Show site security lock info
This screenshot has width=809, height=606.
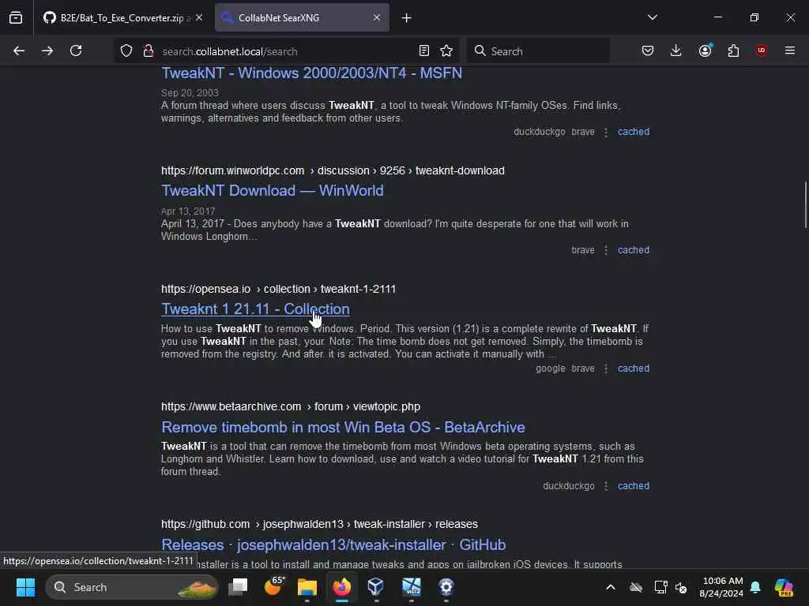click(x=148, y=50)
